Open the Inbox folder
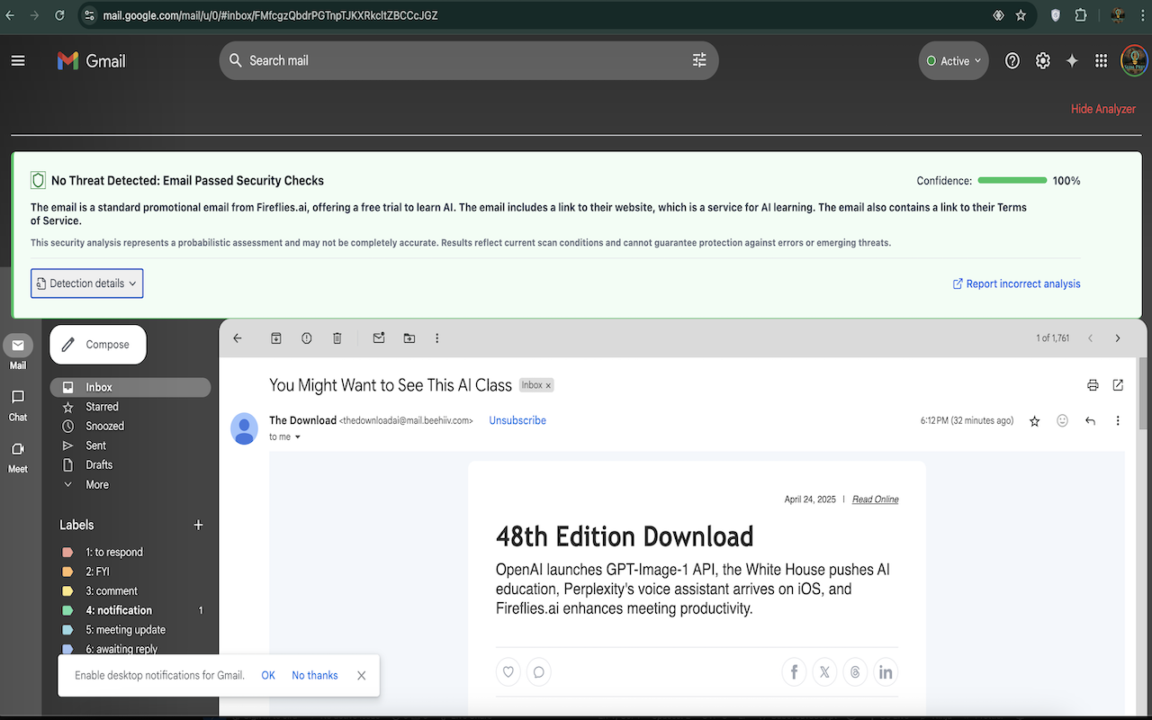Screen dimensions: 1152x720 point(130,387)
